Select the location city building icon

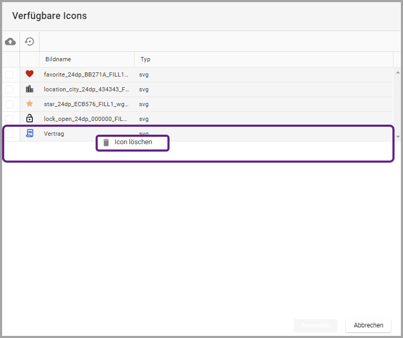[30, 89]
